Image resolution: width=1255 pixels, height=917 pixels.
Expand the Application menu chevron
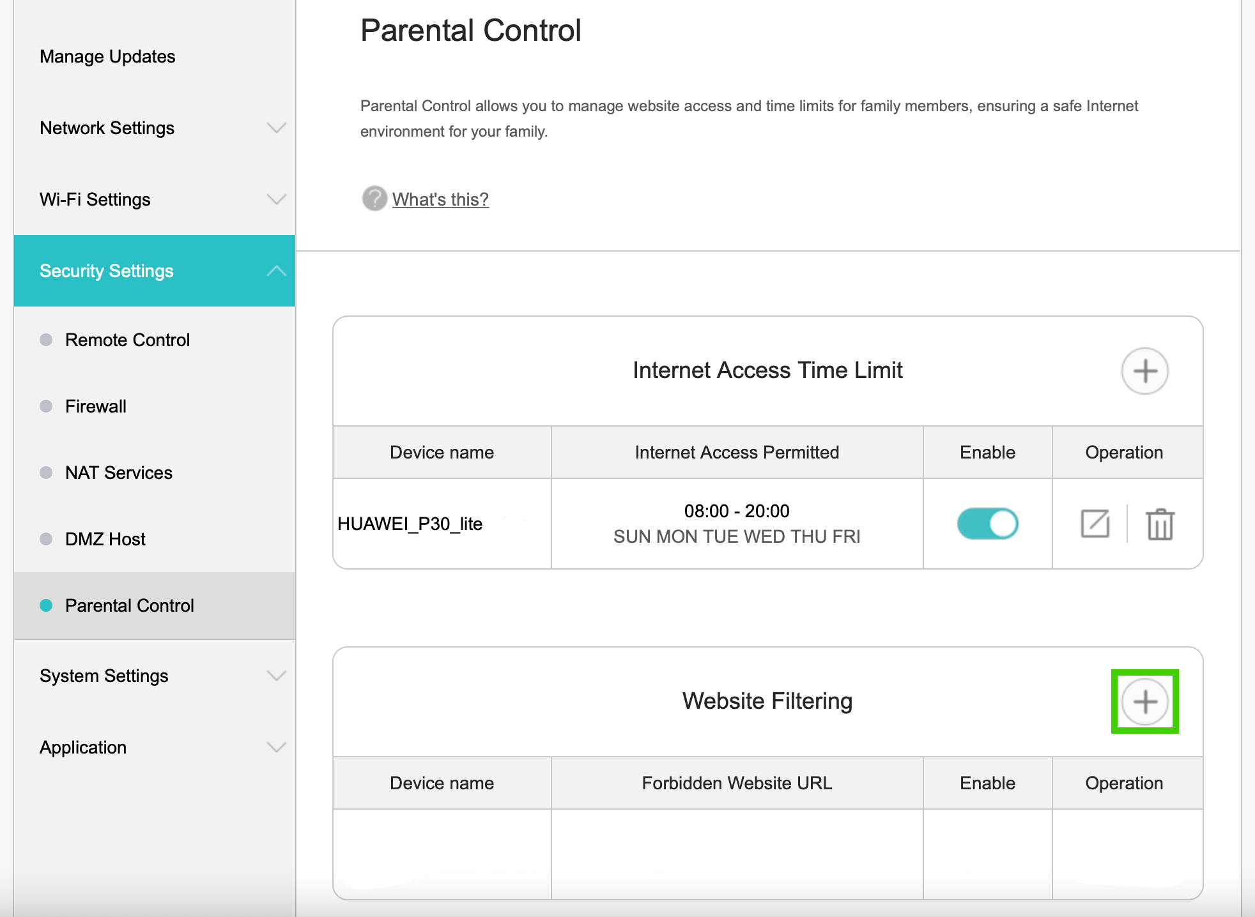[x=276, y=747]
